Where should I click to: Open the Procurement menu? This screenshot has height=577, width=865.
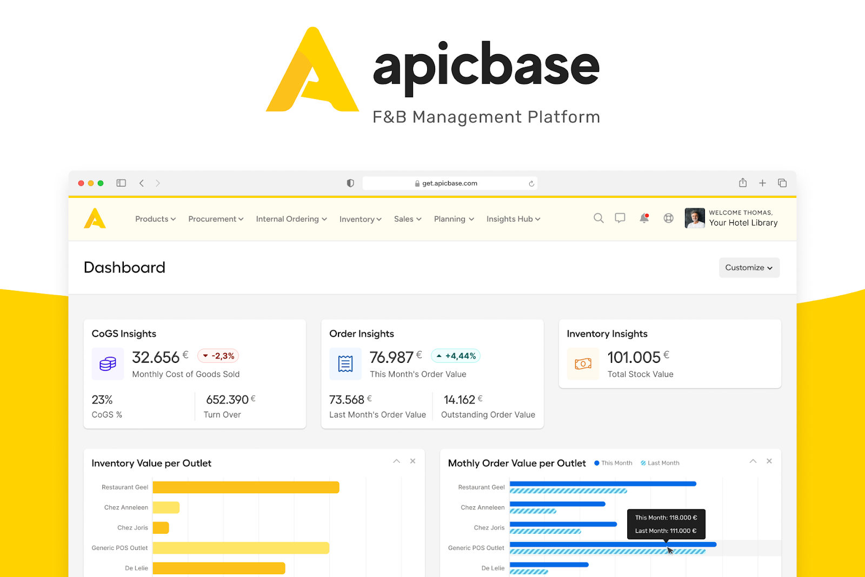click(216, 219)
